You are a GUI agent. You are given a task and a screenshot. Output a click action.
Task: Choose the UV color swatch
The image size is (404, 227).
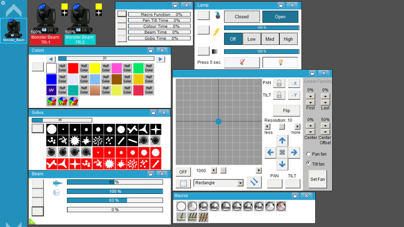(51, 90)
